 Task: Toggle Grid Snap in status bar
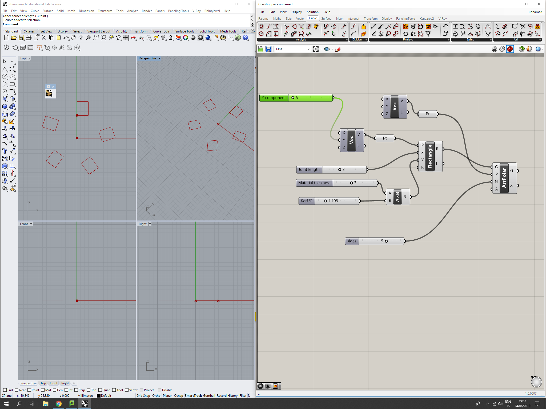click(x=143, y=396)
